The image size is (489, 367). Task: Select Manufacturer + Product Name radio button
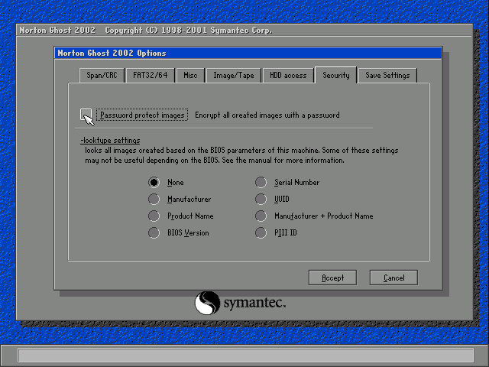click(x=261, y=216)
